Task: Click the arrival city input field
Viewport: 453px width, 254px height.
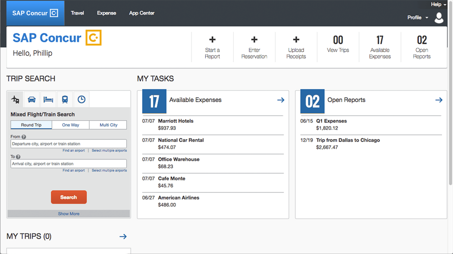Action: (x=69, y=164)
